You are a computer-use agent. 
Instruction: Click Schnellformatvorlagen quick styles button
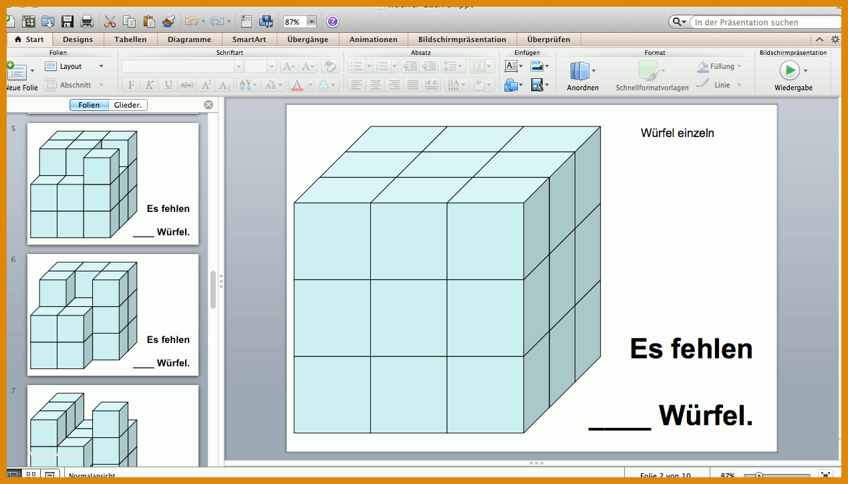point(652,76)
